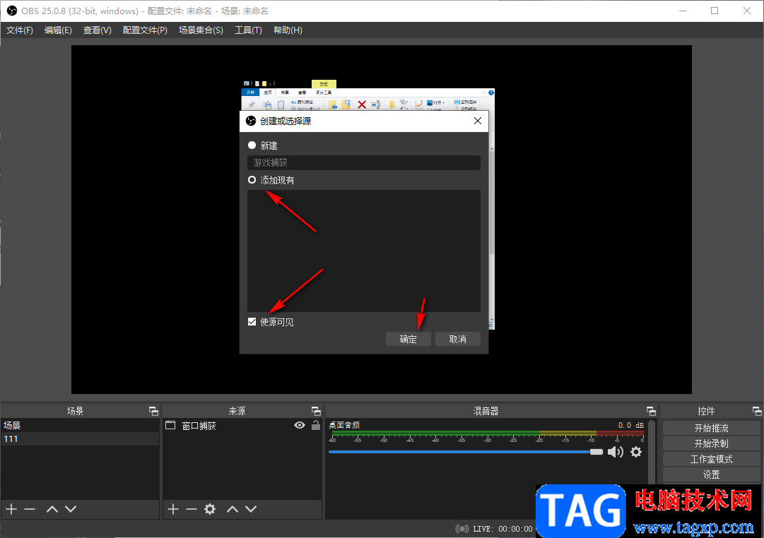Open the 查看(V) menu
Viewport: 764px width, 538px height.
coord(98,30)
